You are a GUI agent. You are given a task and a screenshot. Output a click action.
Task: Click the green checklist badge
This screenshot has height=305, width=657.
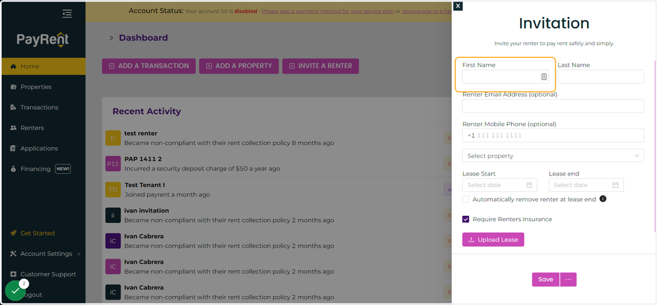pyautogui.click(x=15, y=291)
